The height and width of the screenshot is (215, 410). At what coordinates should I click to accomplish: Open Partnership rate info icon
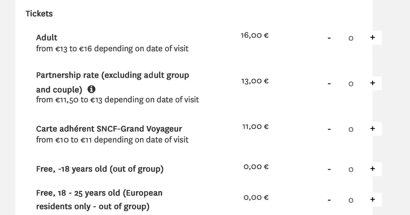pos(91,89)
